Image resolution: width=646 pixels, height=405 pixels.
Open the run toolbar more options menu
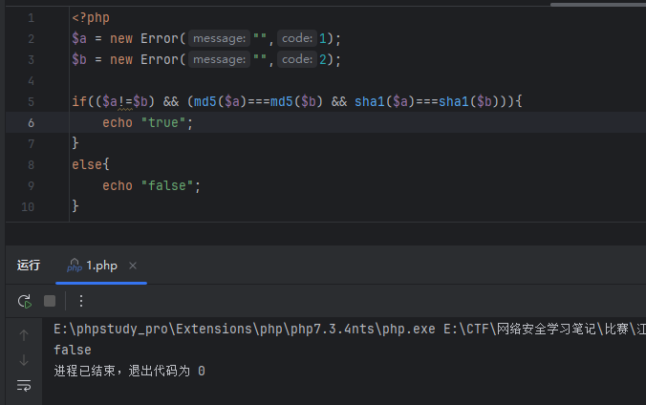pyautogui.click(x=81, y=301)
